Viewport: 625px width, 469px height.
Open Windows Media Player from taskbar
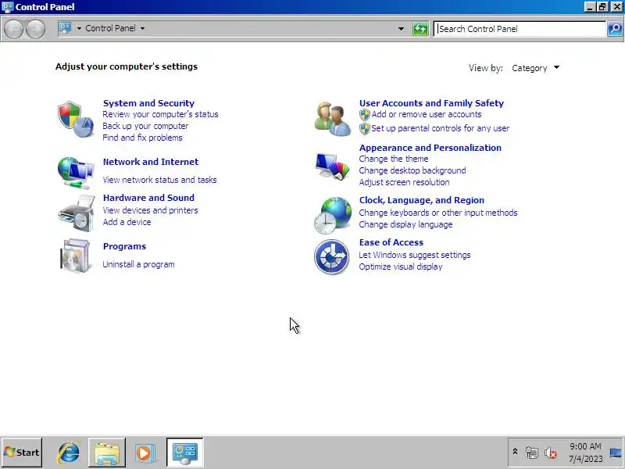145,453
